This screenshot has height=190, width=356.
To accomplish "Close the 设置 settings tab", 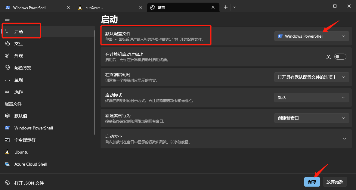I will coord(213,7).
